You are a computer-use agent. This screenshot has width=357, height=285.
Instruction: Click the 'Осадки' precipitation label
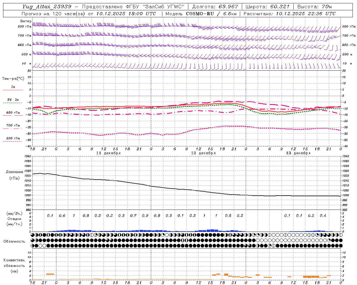pos(15,219)
